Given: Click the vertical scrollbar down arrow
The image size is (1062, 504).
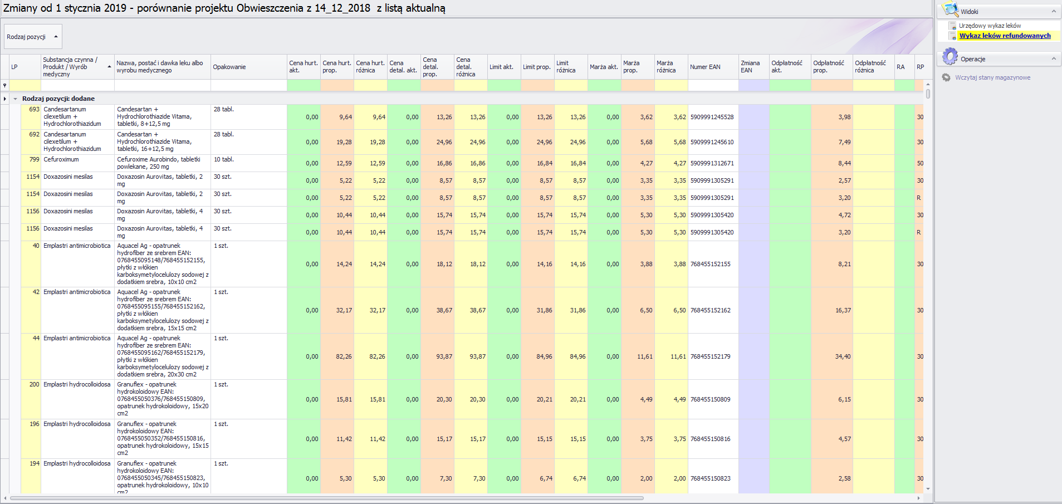Looking at the screenshot, I should pyautogui.click(x=928, y=489).
